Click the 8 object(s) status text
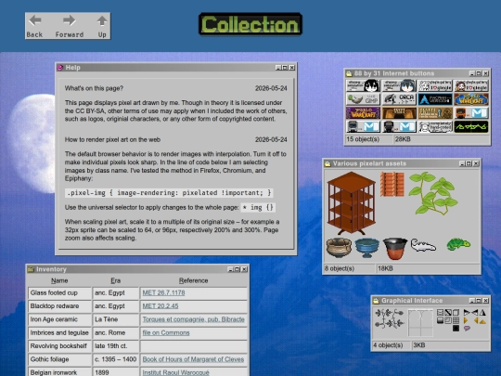This screenshot has width=501, height=376. click(x=340, y=268)
